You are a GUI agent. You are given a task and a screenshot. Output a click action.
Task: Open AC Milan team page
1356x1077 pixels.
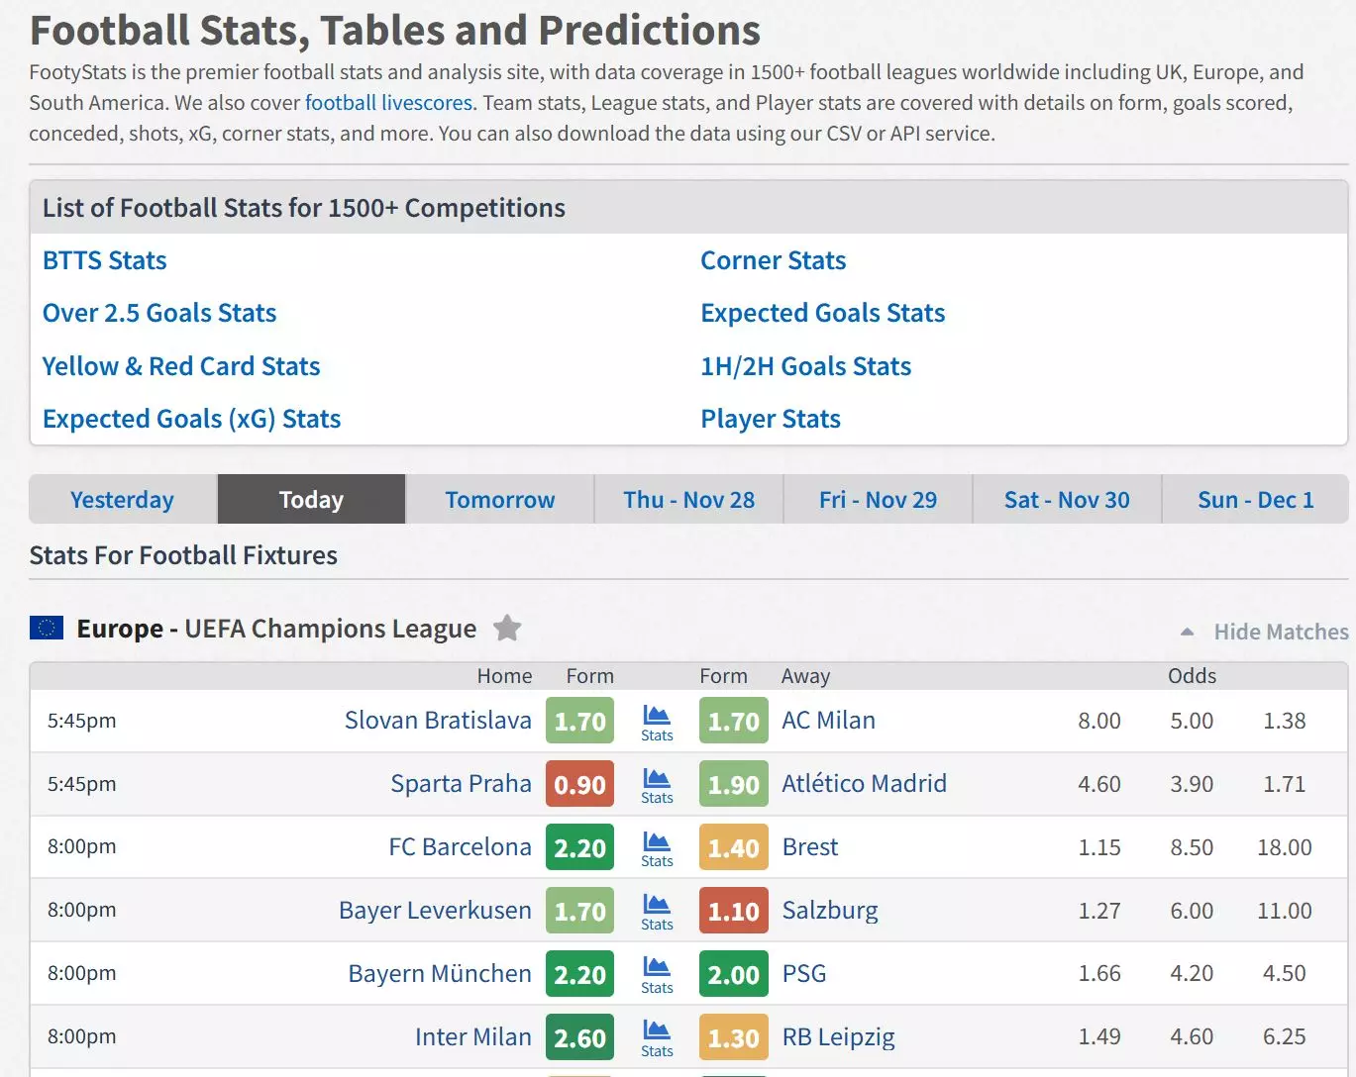[829, 721]
